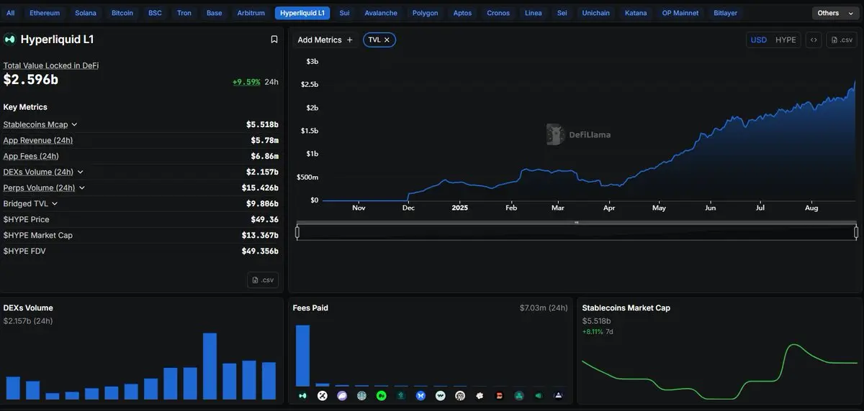The width and height of the screenshot is (864, 411).
Task: Select the blue butterfly protocol icon
Action: pos(420,396)
